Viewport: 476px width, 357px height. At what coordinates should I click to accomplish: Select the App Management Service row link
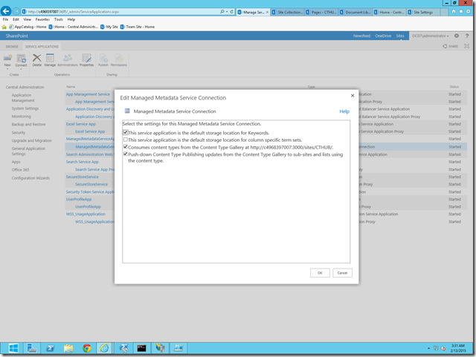(x=88, y=94)
